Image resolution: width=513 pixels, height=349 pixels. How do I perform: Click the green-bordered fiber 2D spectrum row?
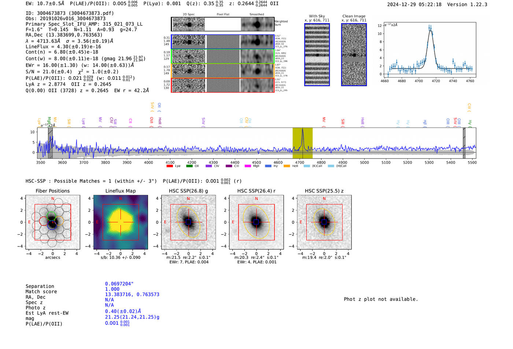(222, 56)
